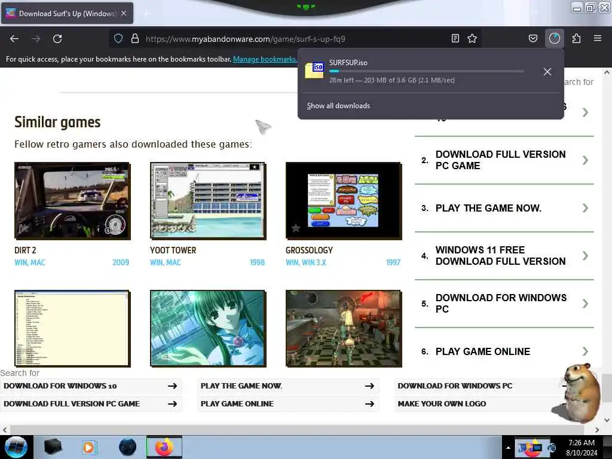Click arrow on Download For Windows 10
This screenshot has height=459, width=612.
[x=173, y=386]
